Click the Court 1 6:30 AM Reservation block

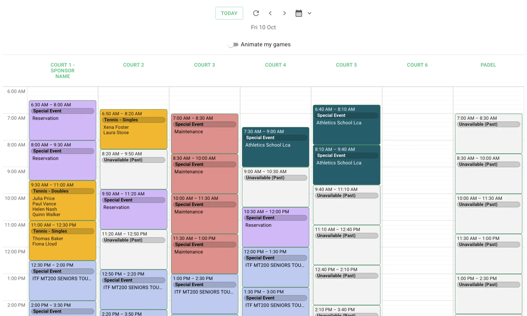pos(63,121)
